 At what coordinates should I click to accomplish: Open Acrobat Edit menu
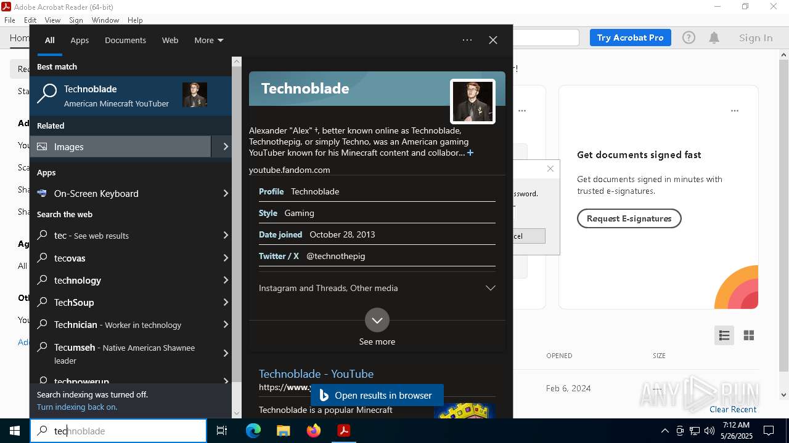click(x=30, y=20)
